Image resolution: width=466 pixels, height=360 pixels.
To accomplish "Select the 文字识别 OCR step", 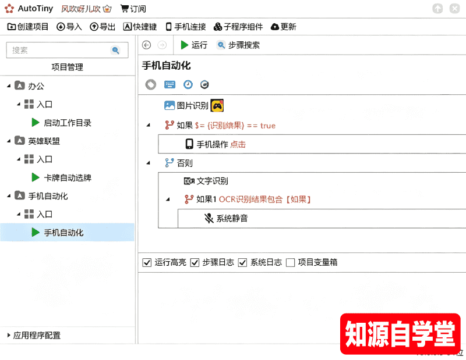I will pos(206,181).
